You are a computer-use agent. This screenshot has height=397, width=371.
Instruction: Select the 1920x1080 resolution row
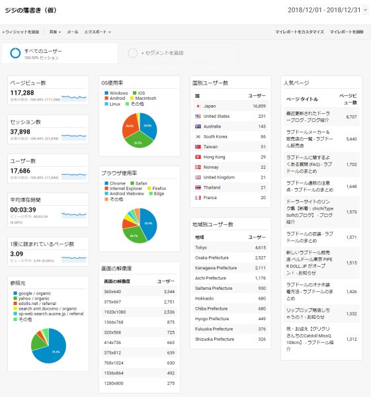(x=139, y=312)
